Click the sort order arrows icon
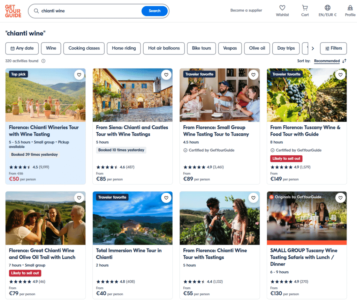The height and width of the screenshot is (302, 357). pos(344,61)
